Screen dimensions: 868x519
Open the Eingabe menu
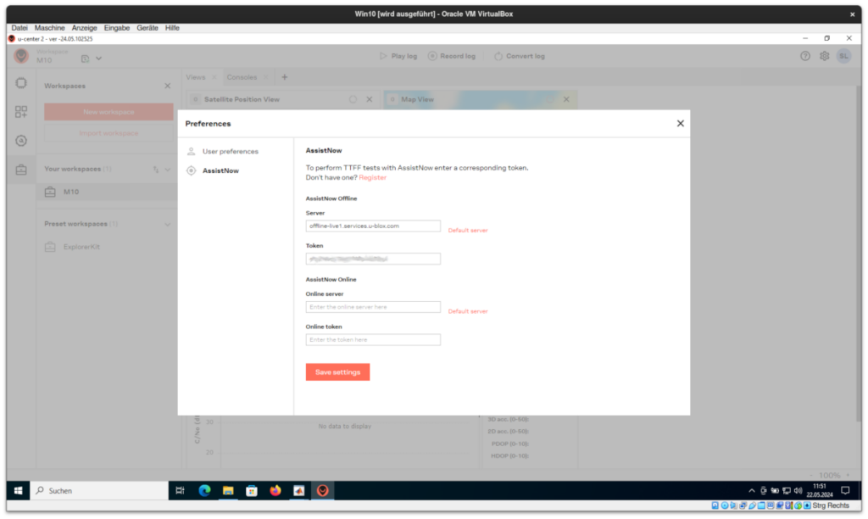[117, 28]
